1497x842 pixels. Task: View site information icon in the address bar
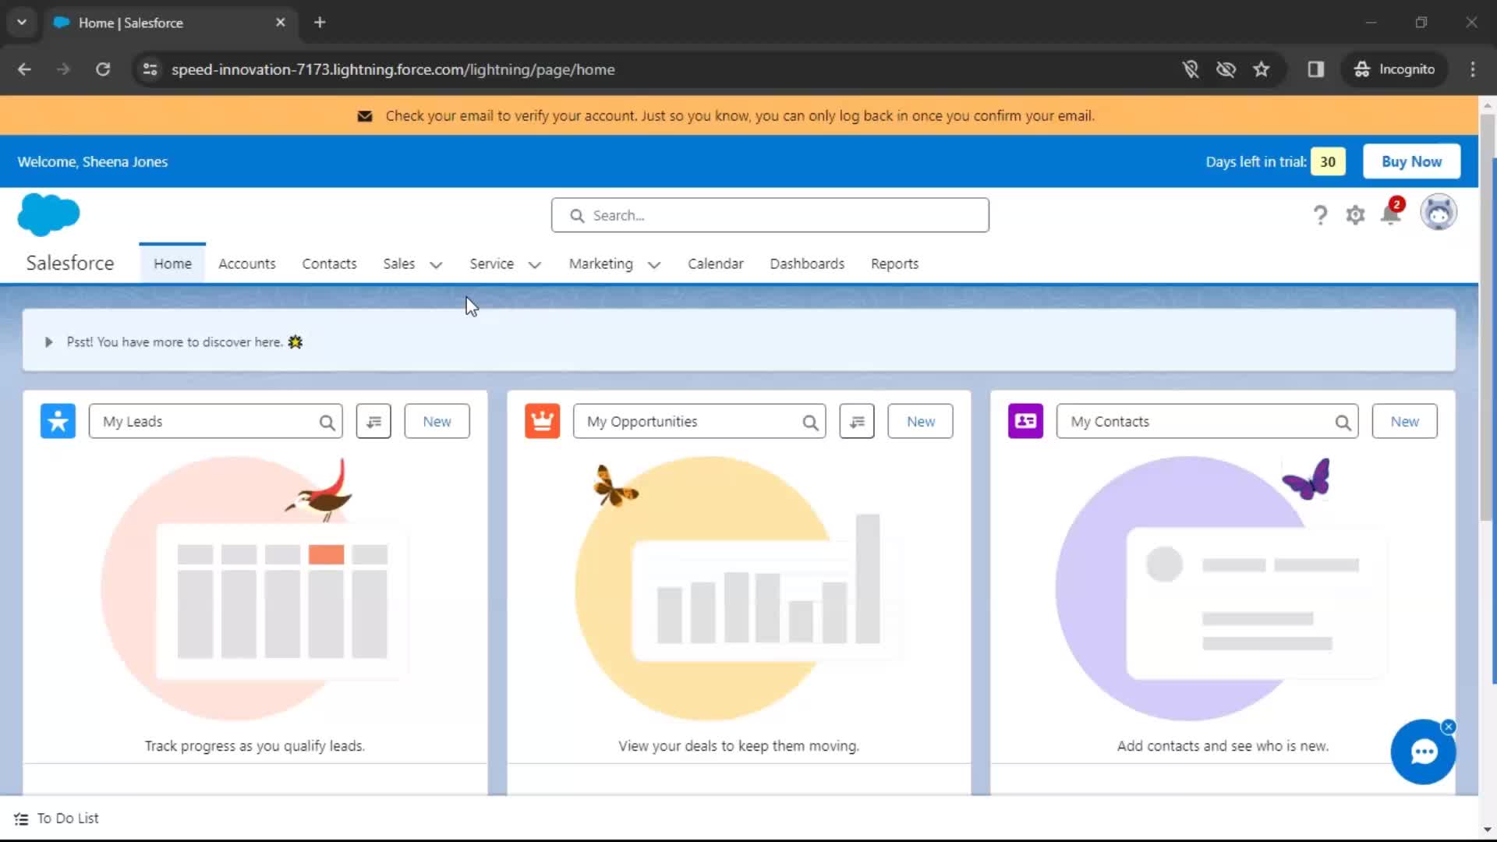pos(150,69)
